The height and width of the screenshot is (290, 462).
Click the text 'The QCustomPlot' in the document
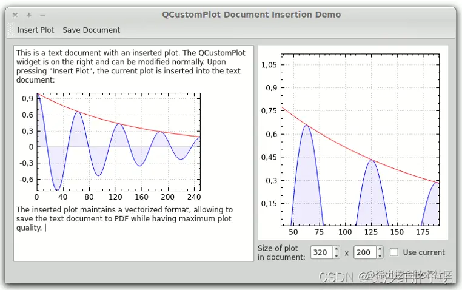pos(213,53)
